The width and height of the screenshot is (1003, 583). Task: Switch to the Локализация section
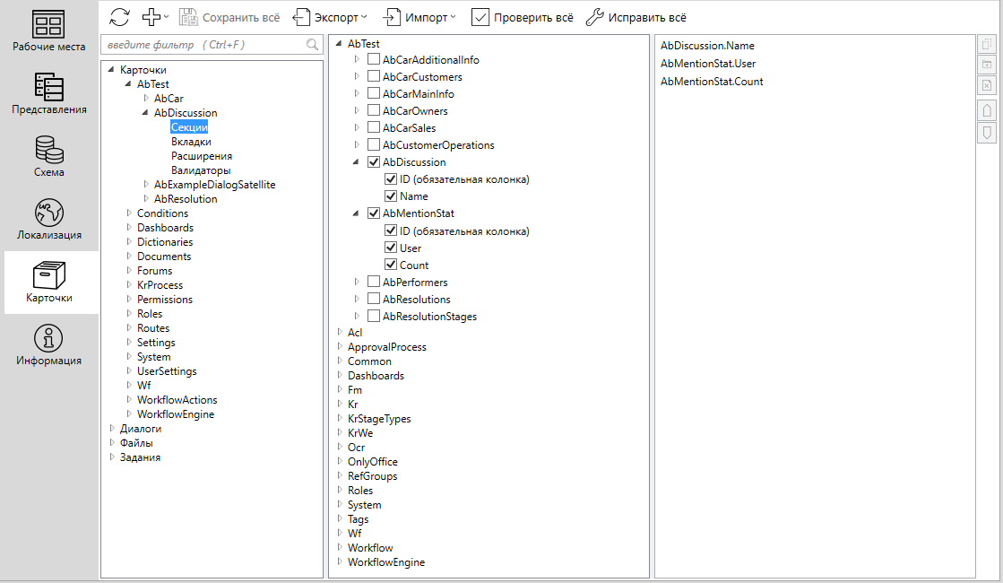48,220
